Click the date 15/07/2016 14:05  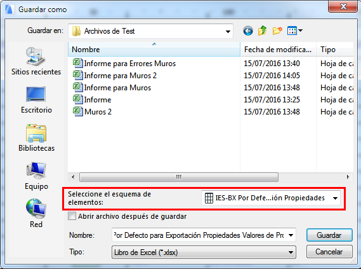(272, 76)
